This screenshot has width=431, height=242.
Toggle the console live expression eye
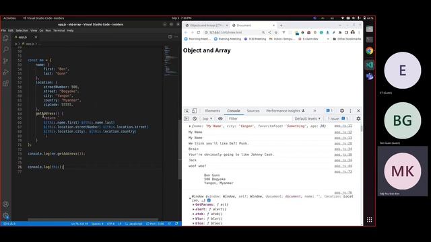220,119
